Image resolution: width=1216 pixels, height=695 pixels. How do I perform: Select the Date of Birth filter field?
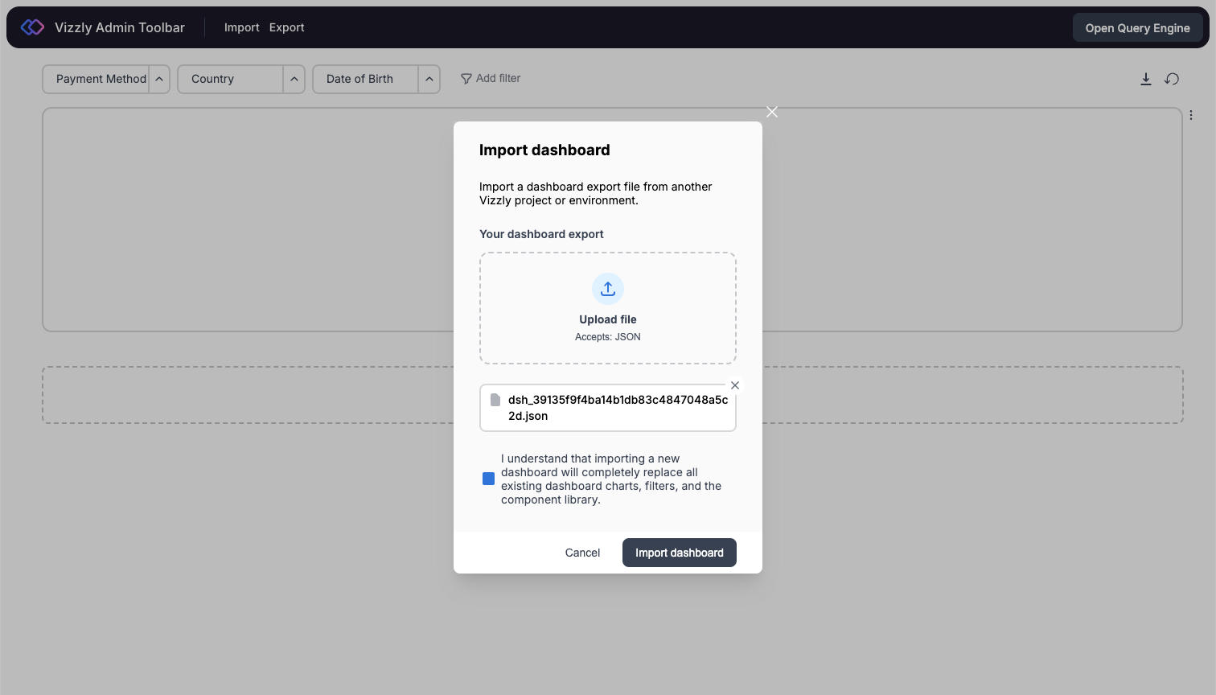coord(366,79)
